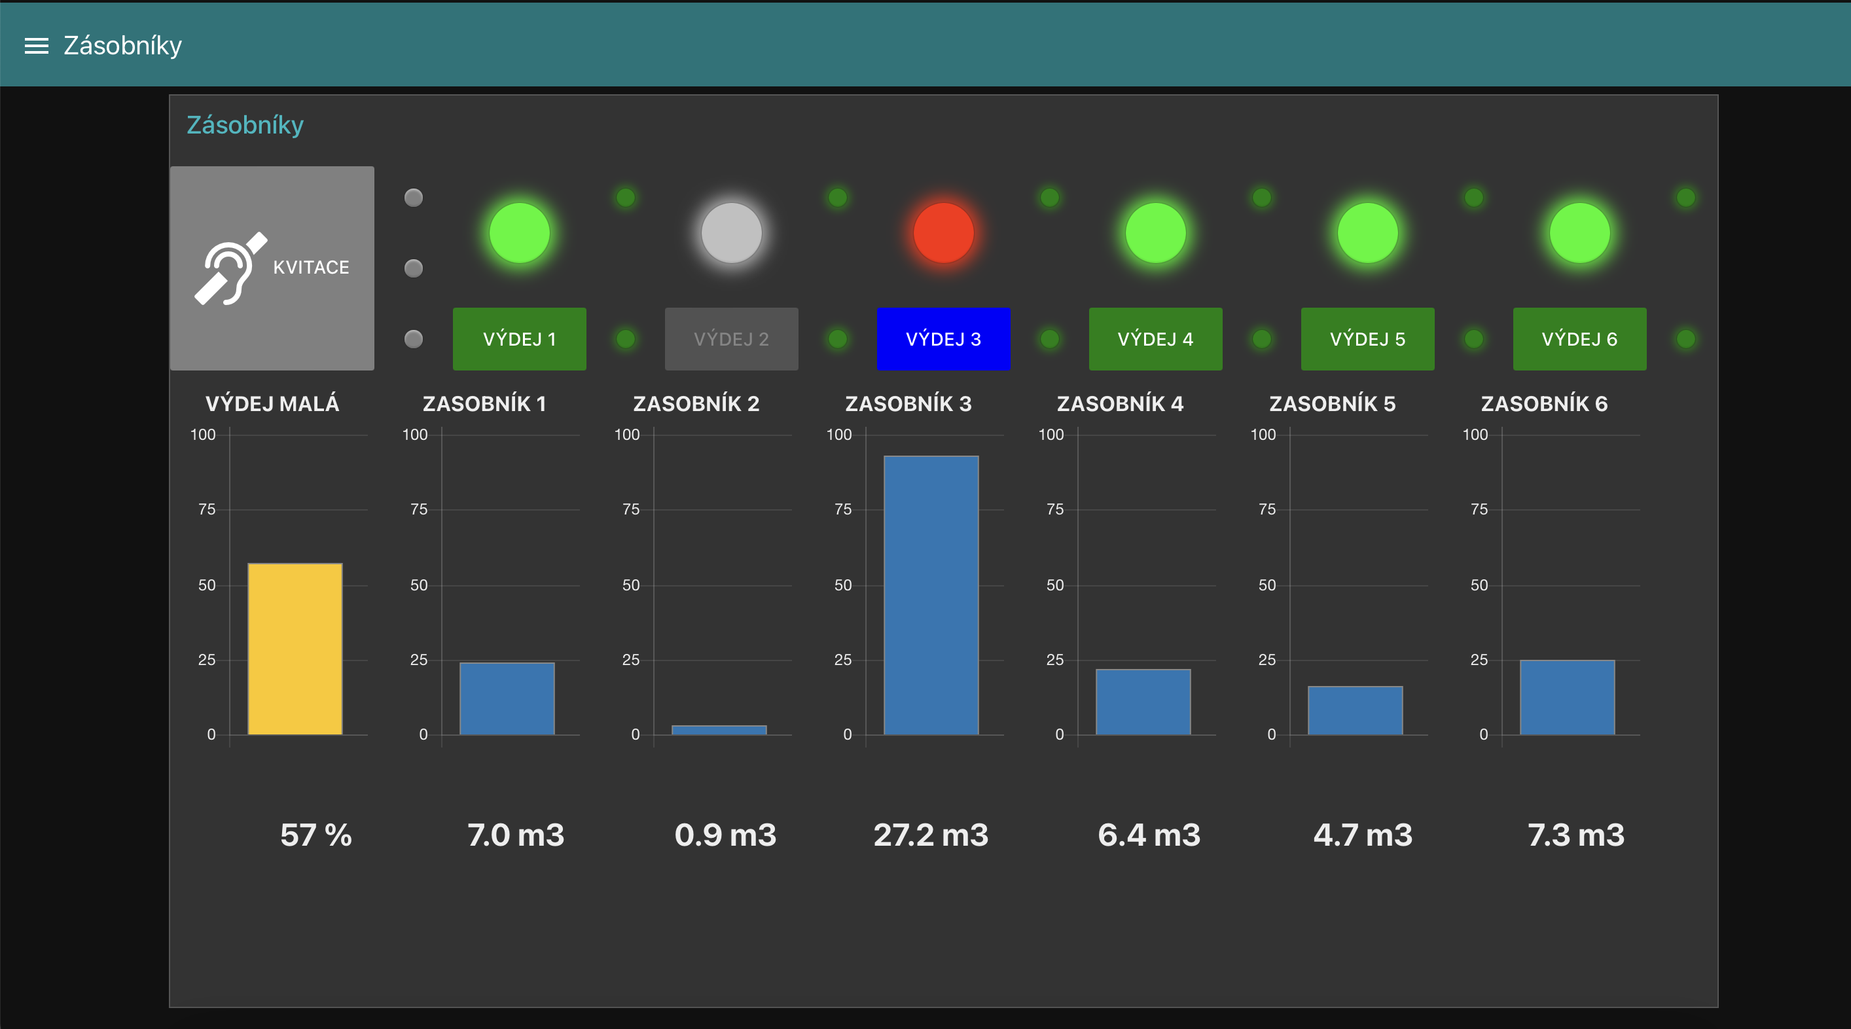Click the large red Zasobník 3 indicator
Viewport: 1851px width, 1029px height.
pos(943,233)
